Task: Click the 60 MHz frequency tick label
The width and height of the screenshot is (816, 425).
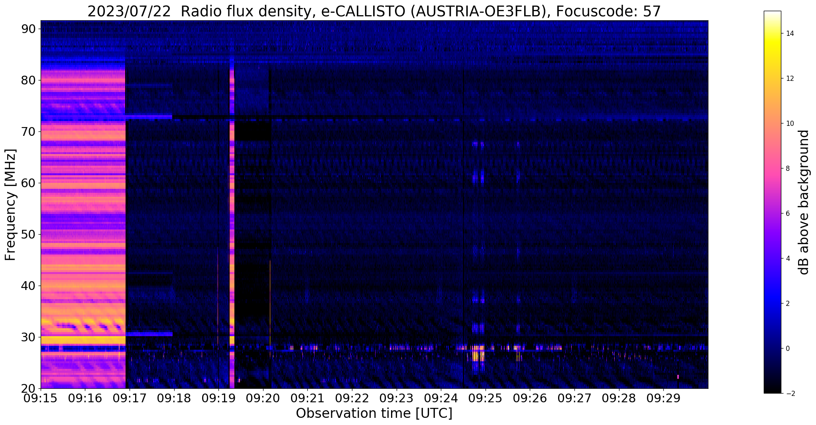Action: click(x=29, y=183)
